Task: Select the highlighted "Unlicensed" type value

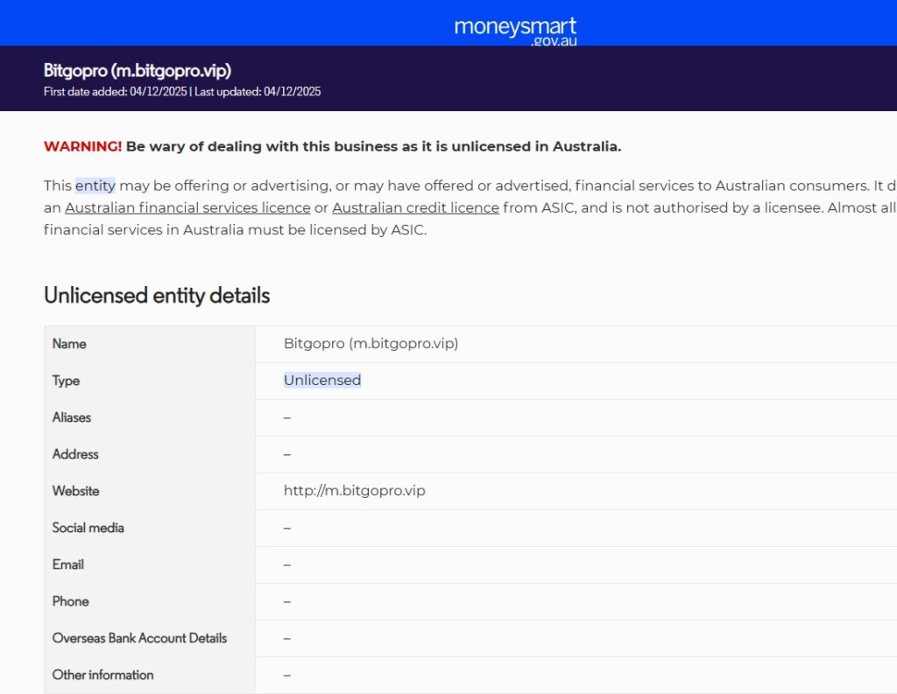Action: click(322, 381)
